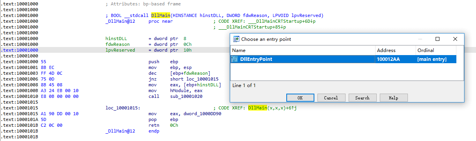
Task: Click the _DllMain@12 proc near line
Action: pyautogui.click(x=139, y=21)
